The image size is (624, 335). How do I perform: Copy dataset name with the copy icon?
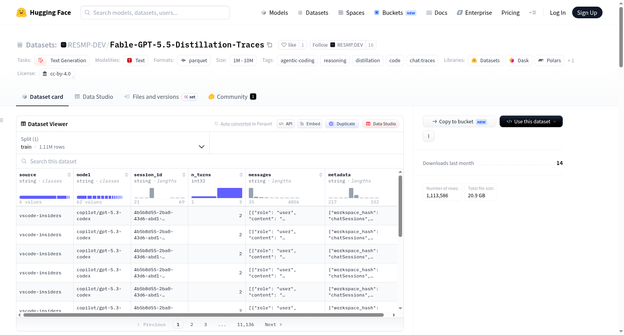pyautogui.click(x=269, y=45)
